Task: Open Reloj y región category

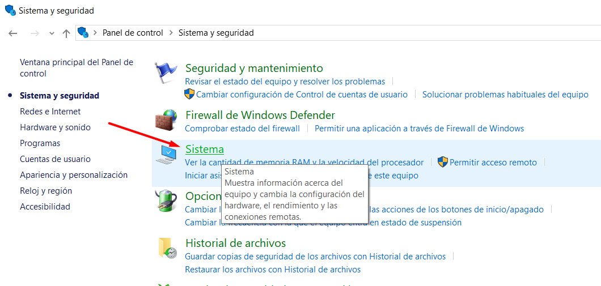Action: (x=46, y=191)
